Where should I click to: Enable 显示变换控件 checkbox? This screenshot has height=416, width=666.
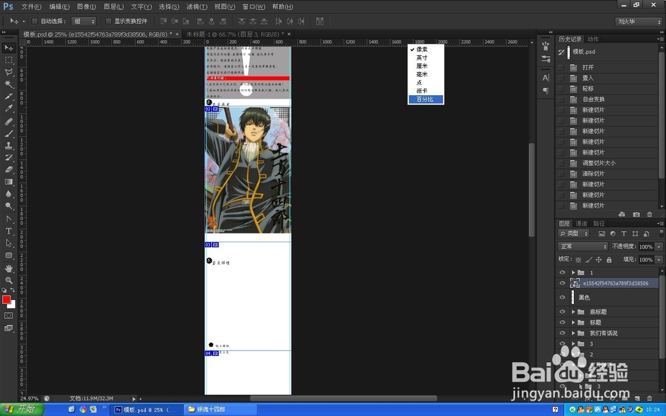click(109, 21)
